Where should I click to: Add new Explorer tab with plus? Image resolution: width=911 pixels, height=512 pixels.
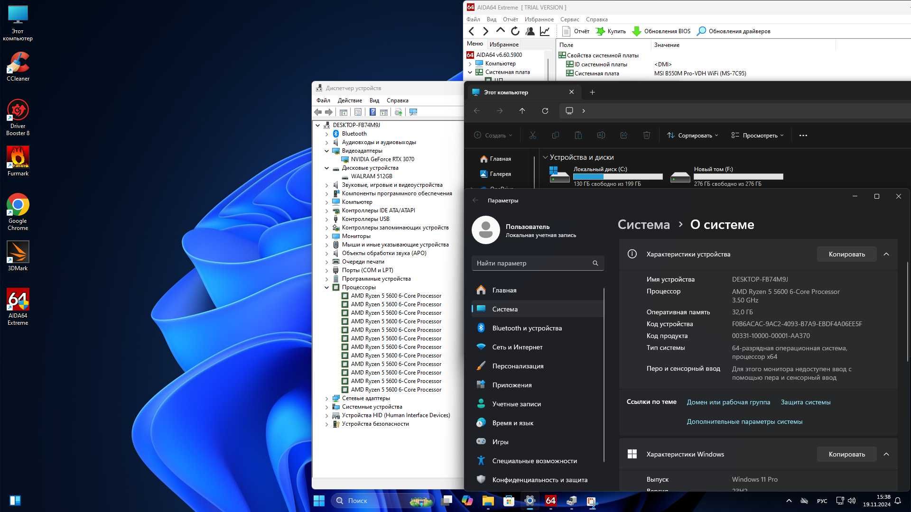coord(592,92)
